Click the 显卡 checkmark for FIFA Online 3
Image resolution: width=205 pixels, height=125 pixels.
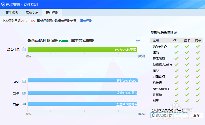pos(187,89)
